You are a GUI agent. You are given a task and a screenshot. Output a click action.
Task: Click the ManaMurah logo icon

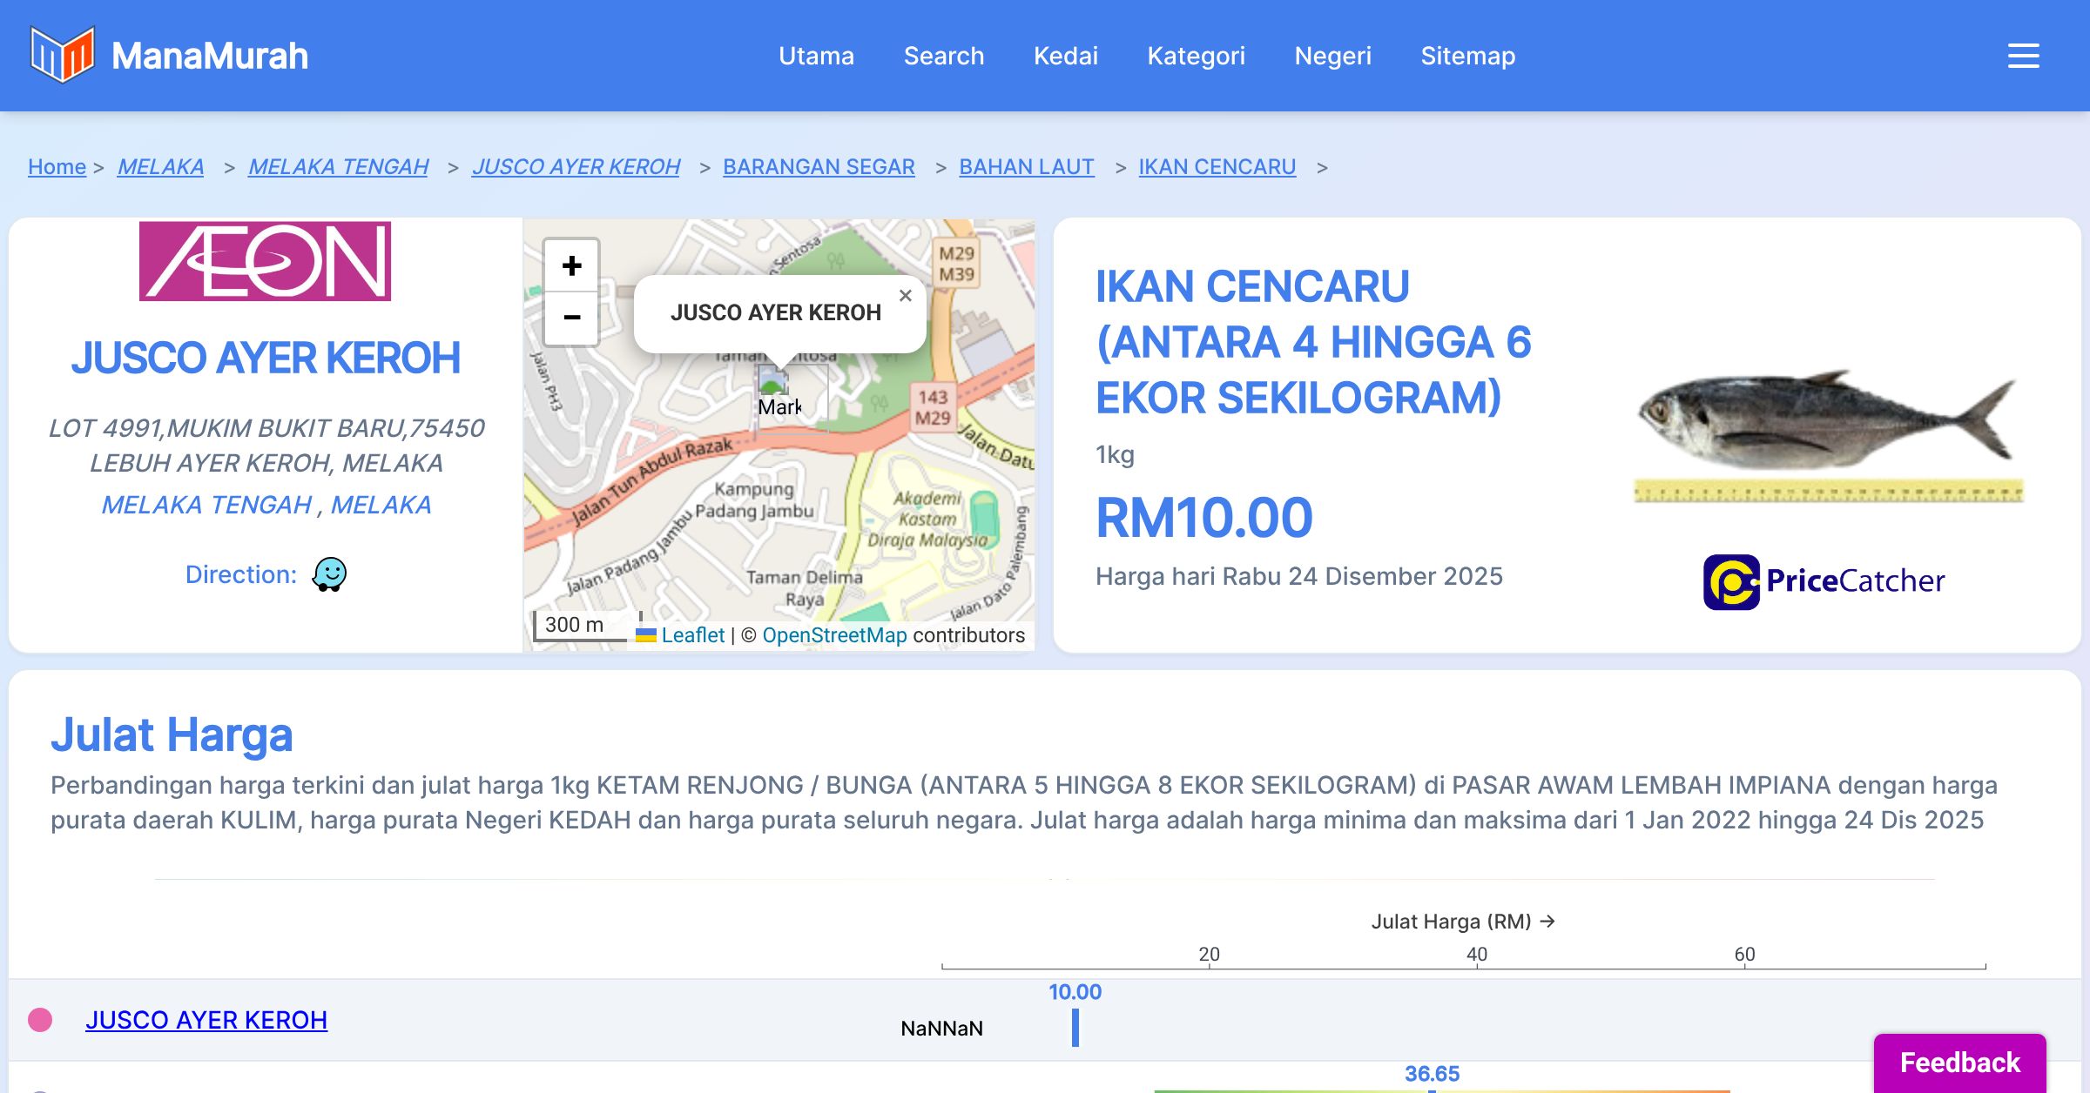tap(62, 55)
